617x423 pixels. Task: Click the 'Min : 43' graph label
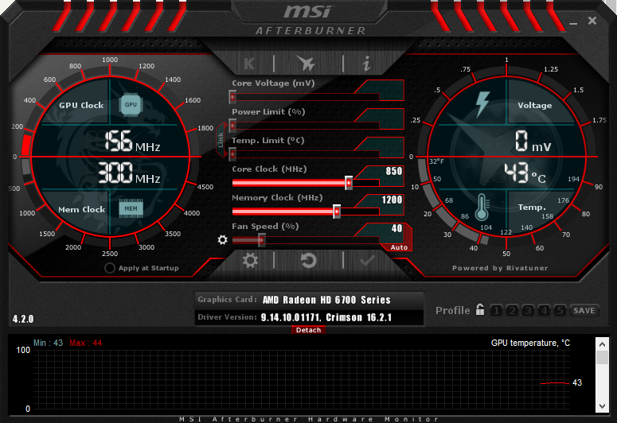coord(48,343)
